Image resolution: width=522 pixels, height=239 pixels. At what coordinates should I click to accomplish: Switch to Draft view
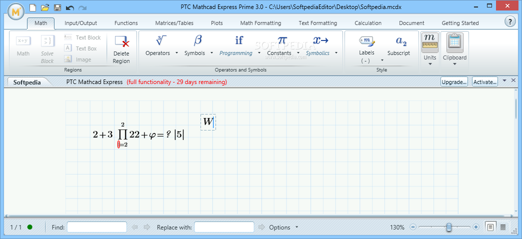502,227
